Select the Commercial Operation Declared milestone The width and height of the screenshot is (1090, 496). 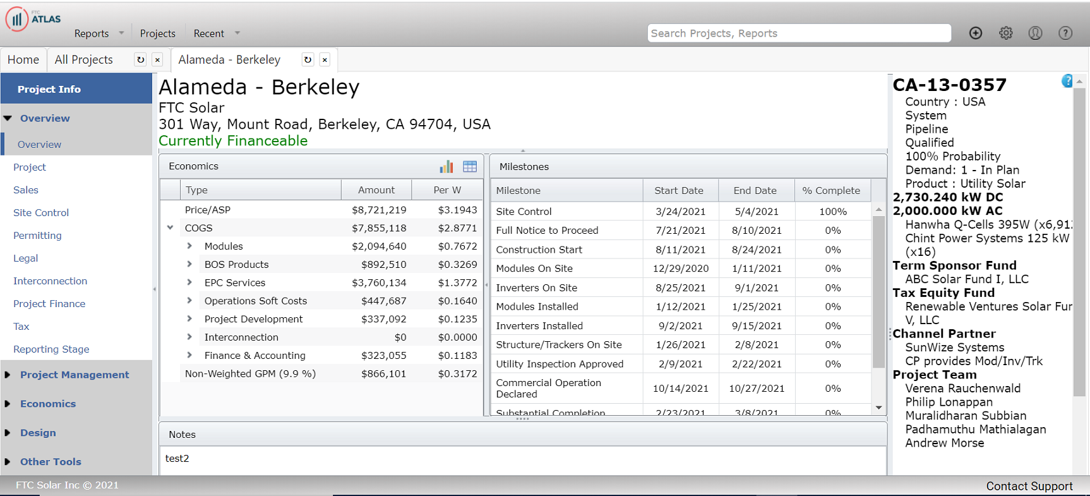[x=681, y=389]
